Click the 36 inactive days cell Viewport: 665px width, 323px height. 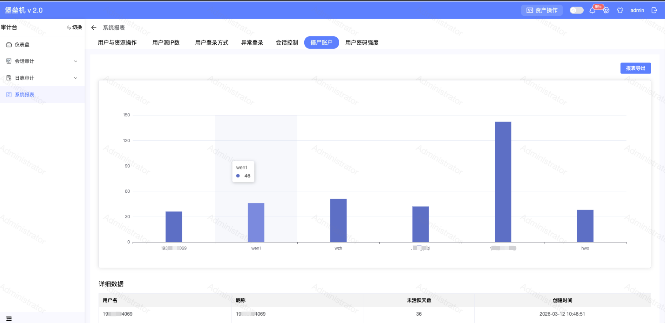point(419,314)
